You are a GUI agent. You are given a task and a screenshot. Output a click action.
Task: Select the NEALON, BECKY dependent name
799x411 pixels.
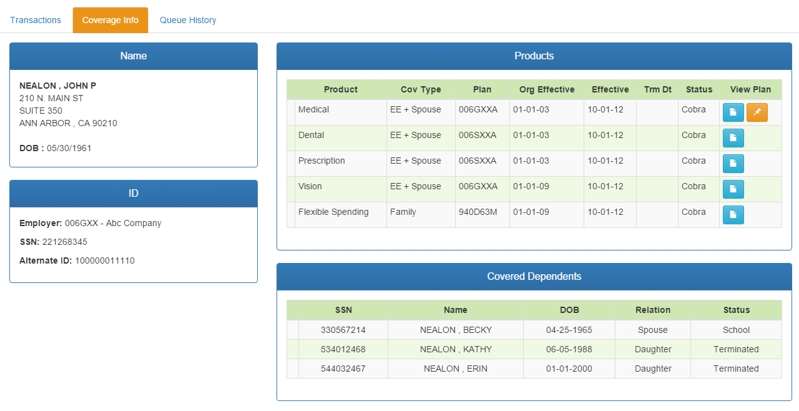coord(456,330)
